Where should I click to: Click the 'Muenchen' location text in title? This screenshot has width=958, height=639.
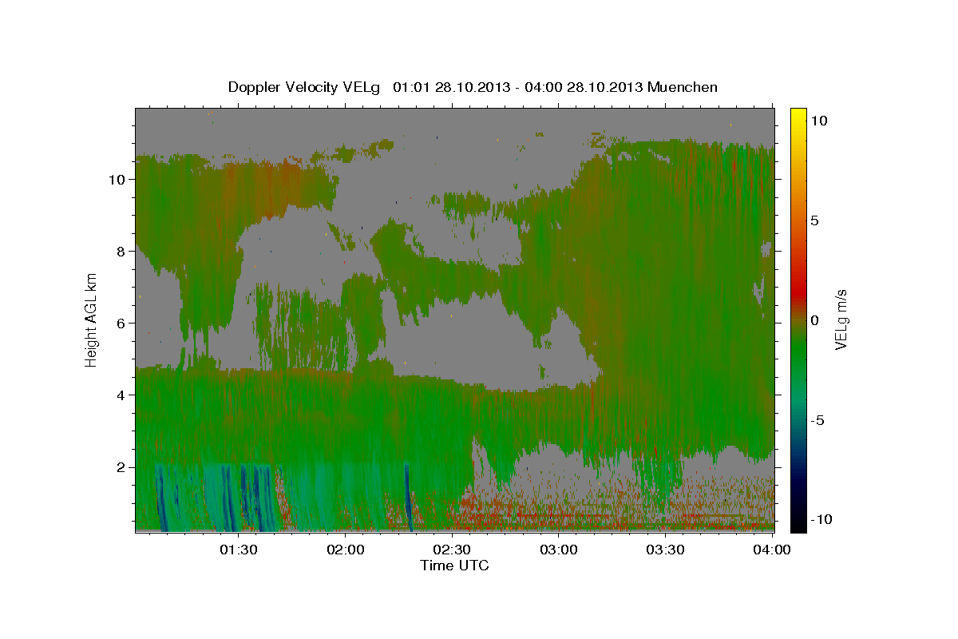pos(683,87)
